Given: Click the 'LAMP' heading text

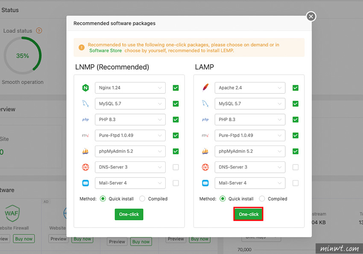Looking at the screenshot, I should coord(205,67).
